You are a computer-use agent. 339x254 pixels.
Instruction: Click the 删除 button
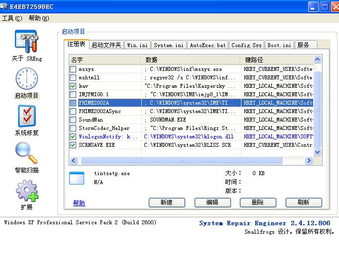click(258, 202)
